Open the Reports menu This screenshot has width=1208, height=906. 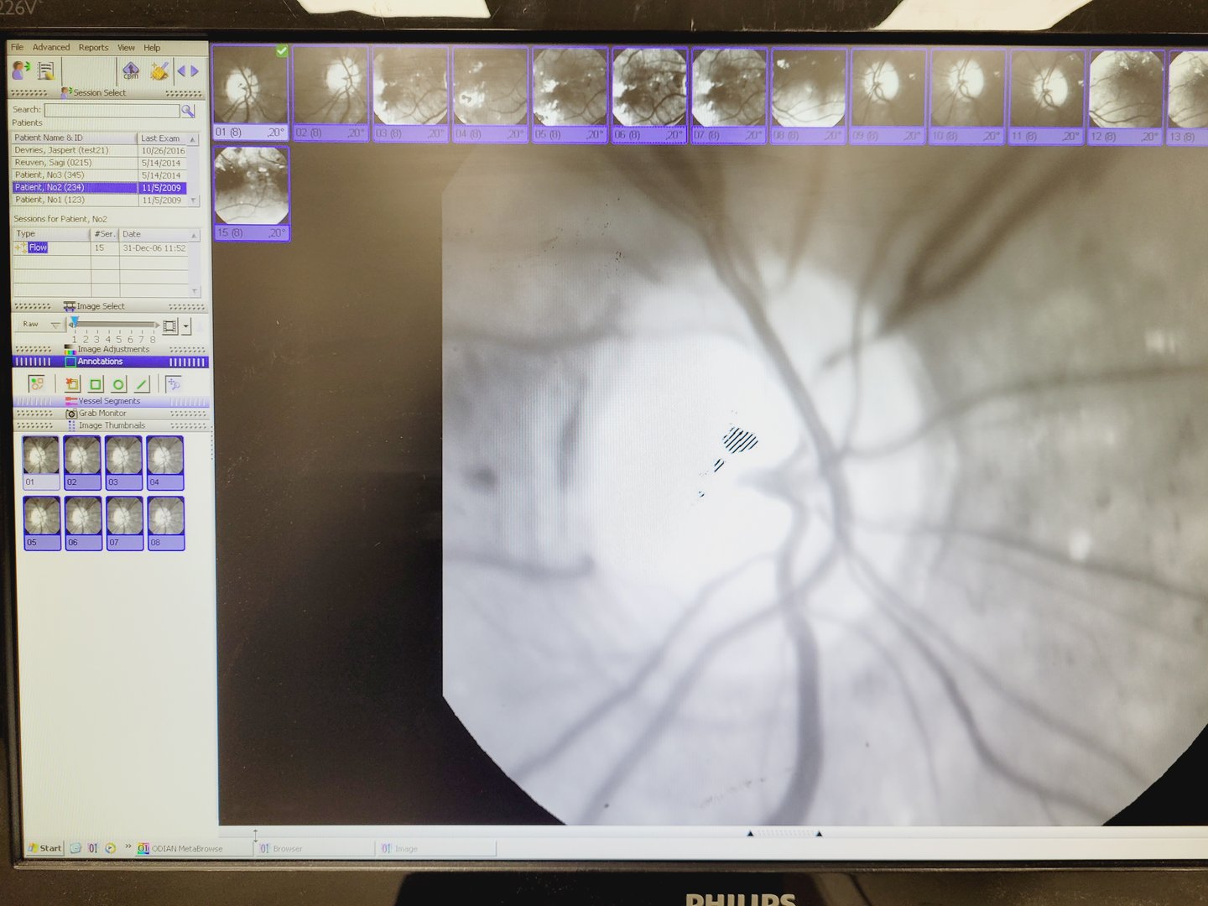[94, 48]
